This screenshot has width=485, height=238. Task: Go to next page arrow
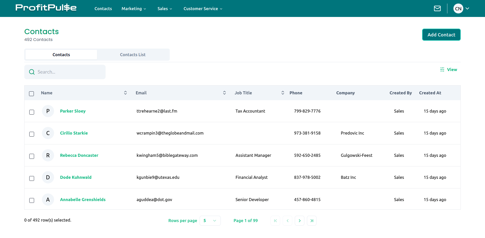300,221
